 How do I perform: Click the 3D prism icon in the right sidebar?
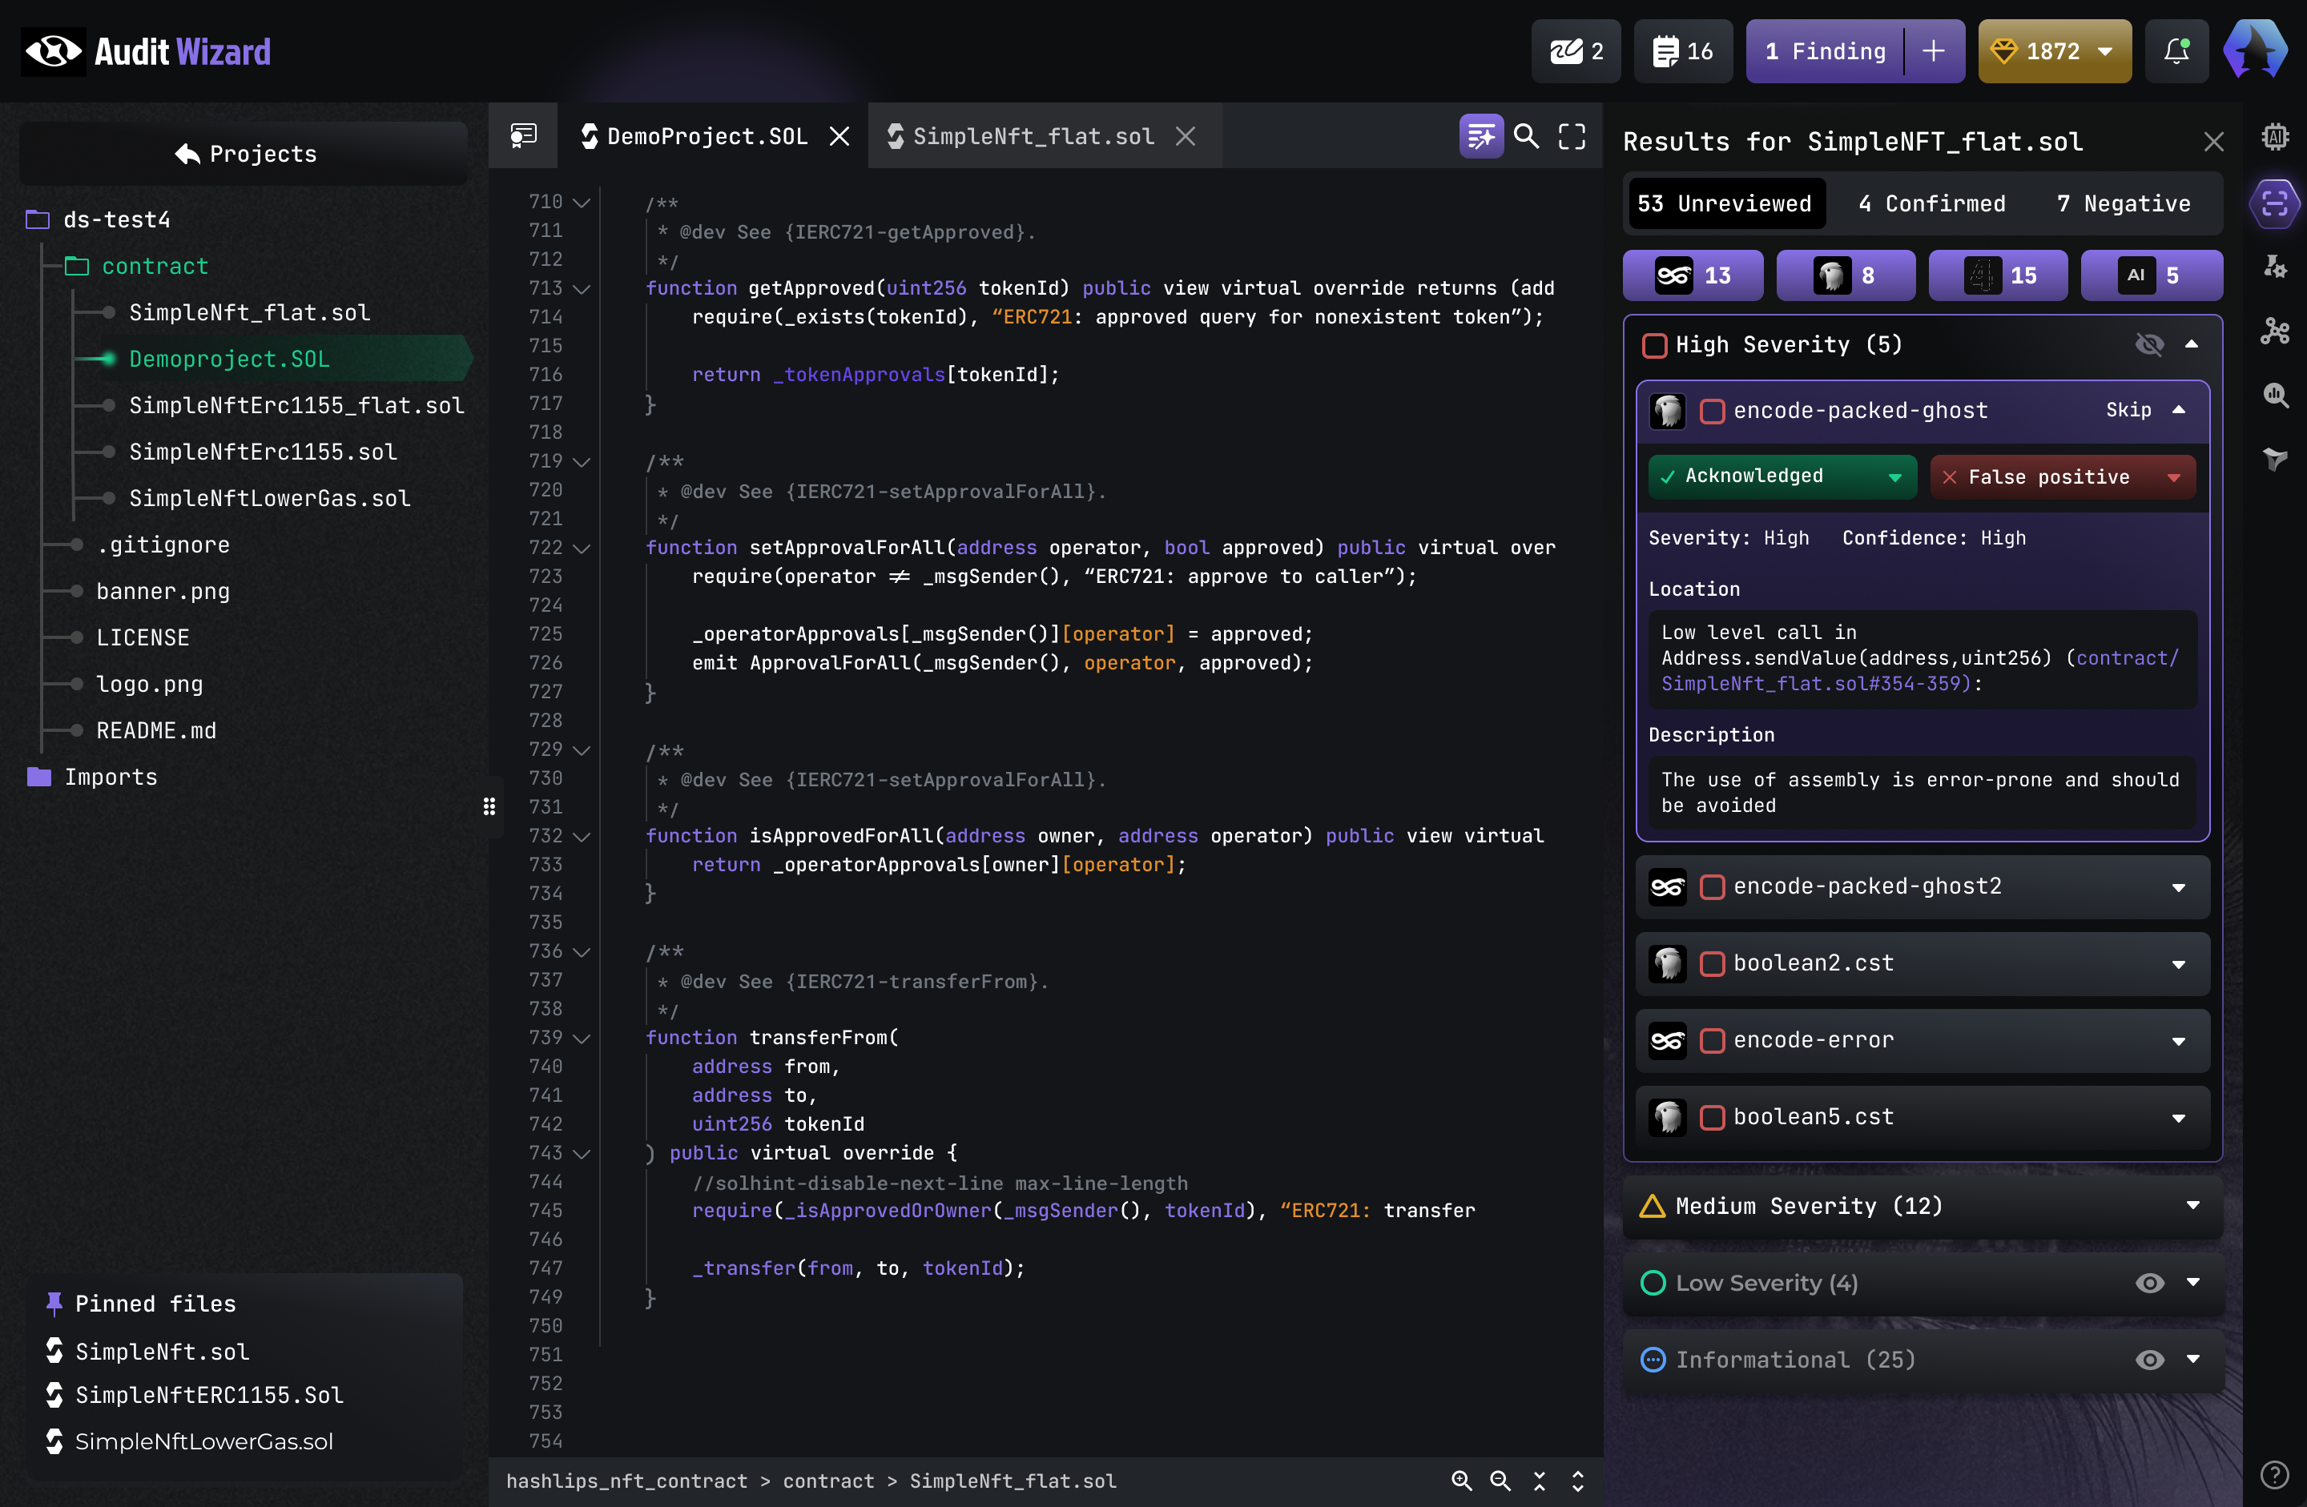2275,460
